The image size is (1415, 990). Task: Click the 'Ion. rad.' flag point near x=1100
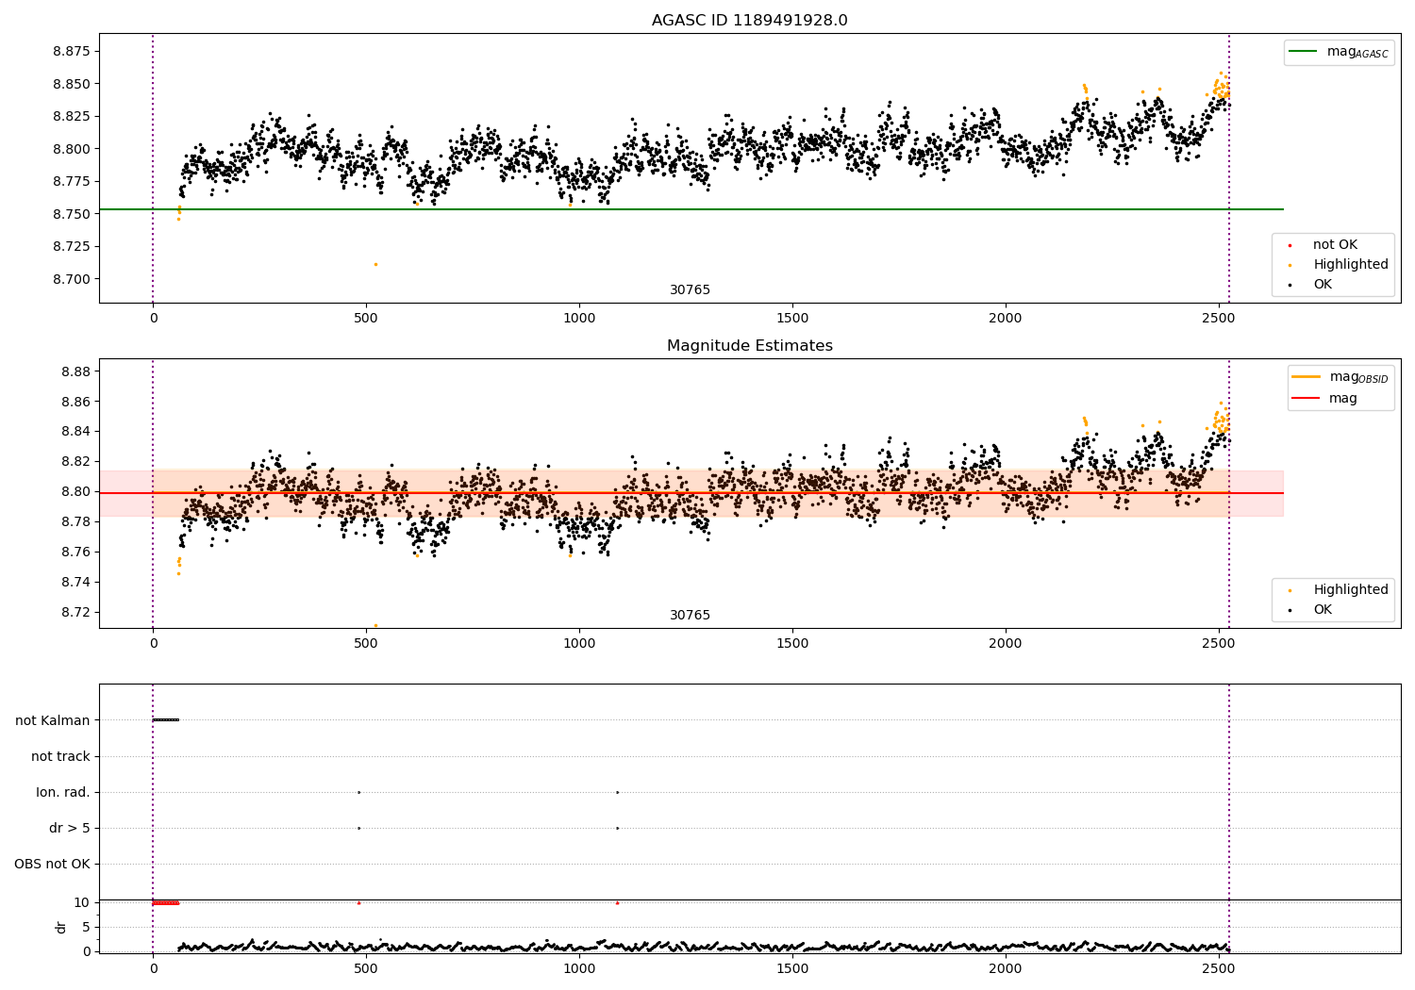tap(617, 792)
